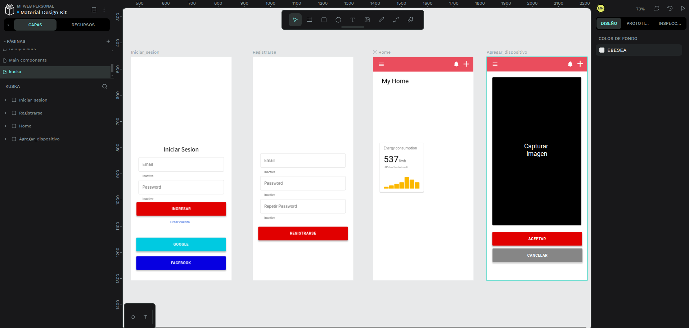Click the E8E9EA background color swatch
The image size is (689, 328).
(x=602, y=50)
